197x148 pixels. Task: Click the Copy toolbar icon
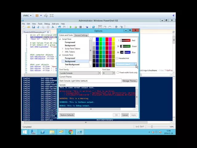point(43,27)
